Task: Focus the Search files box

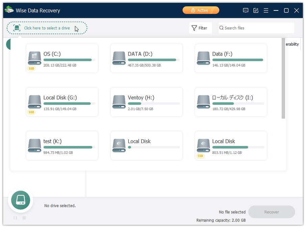Action: (256, 28)
